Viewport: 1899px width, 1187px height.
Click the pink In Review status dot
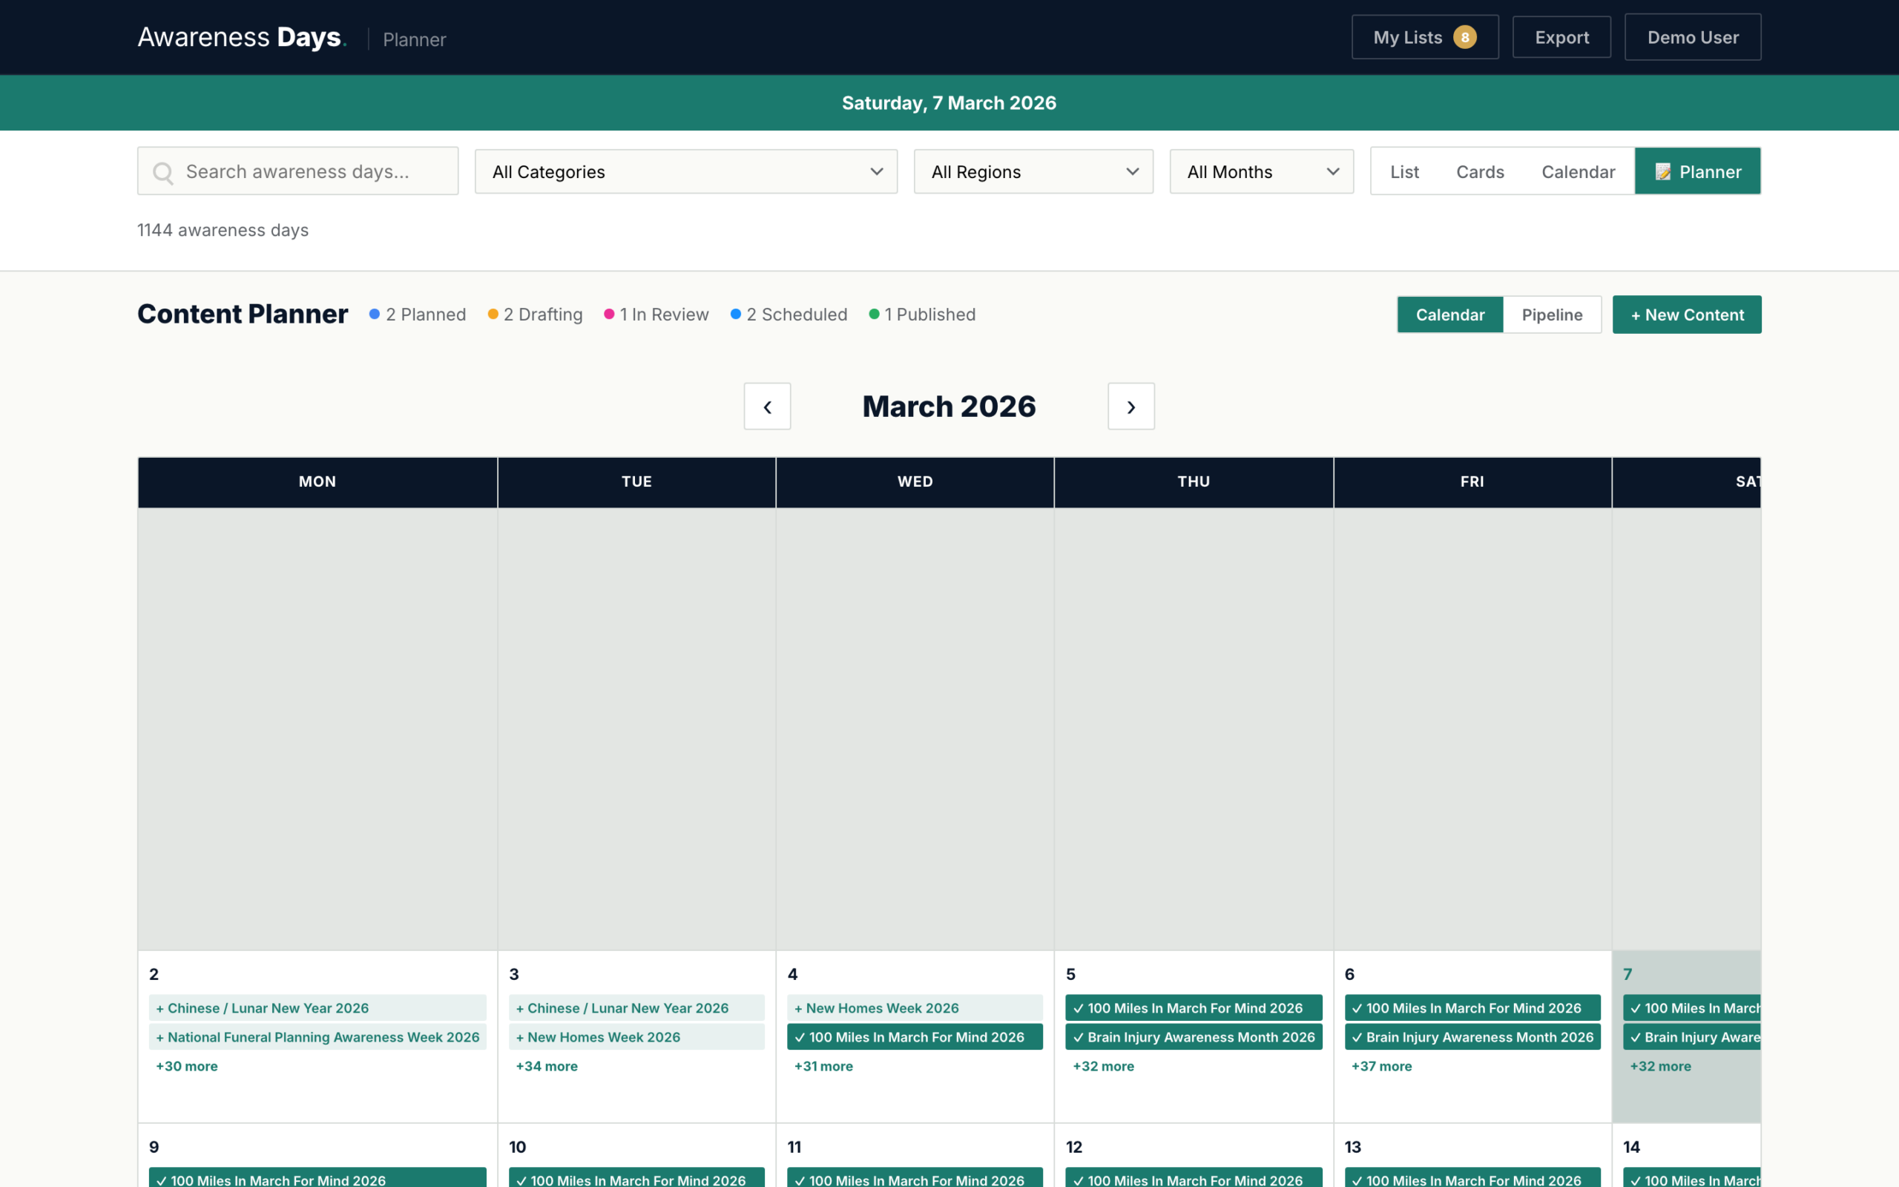(x=610, y=314)
